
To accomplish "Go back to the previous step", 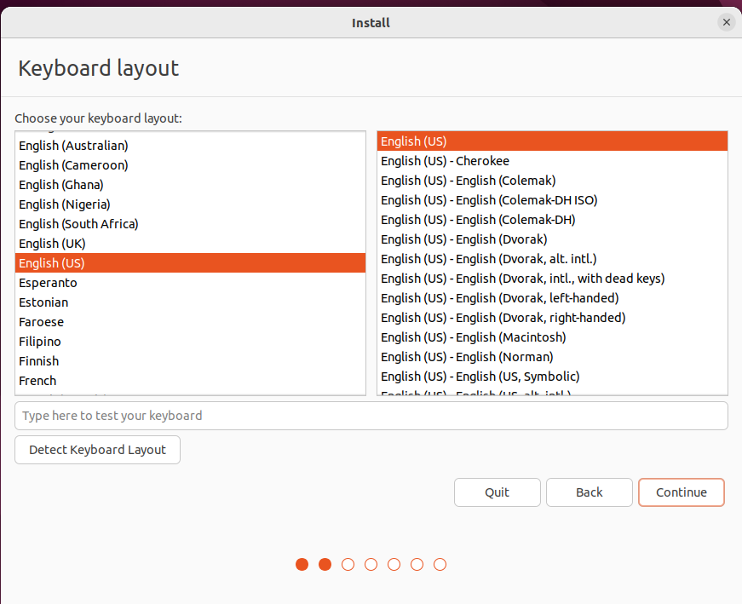I will [589, 492].
